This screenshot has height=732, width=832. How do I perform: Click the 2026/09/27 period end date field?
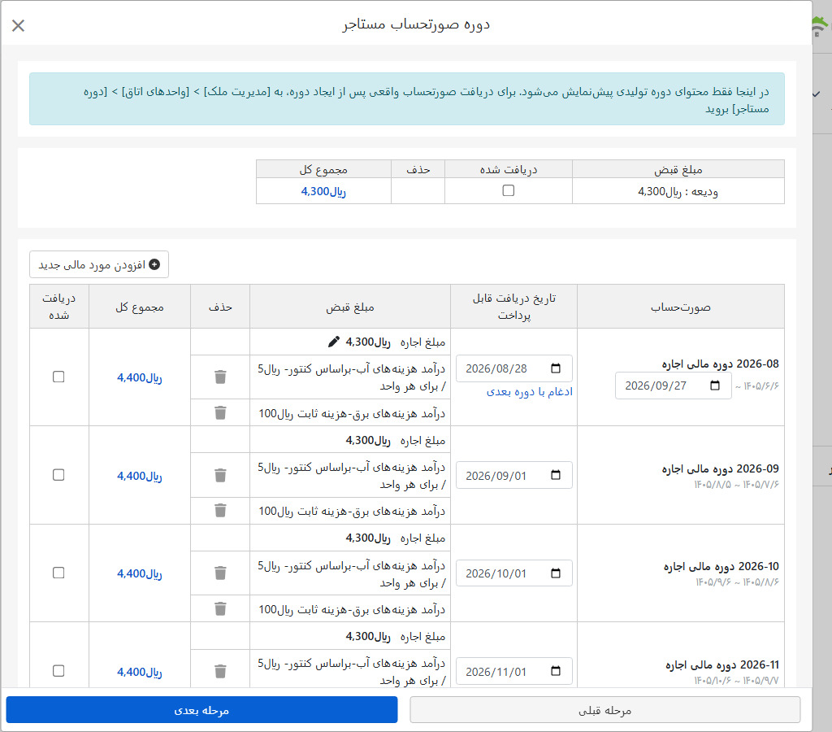click(x=673, y=386)
